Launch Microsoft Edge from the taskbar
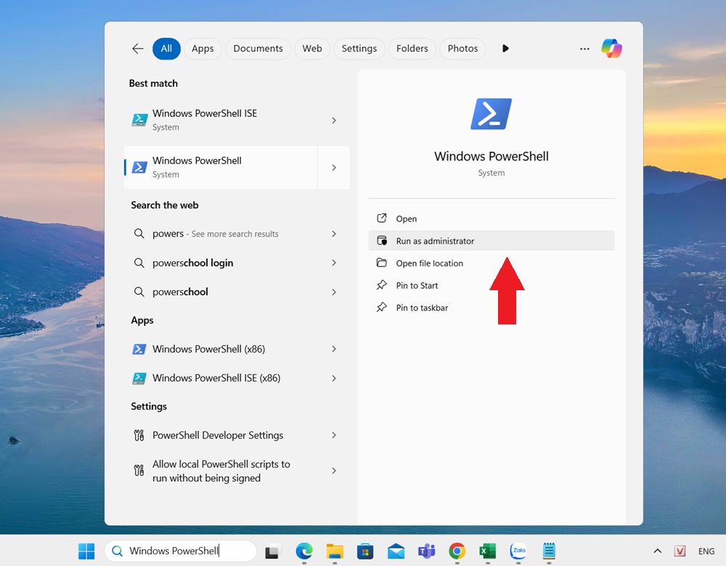 click(x=304, y=551)
